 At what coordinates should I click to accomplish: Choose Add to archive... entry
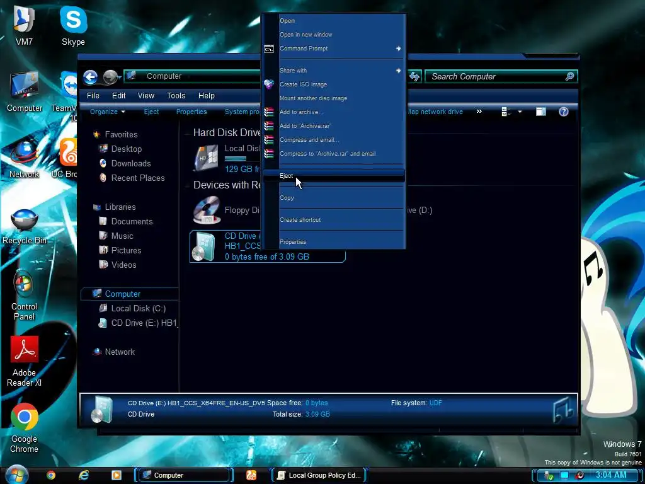[x=334, y=112]
